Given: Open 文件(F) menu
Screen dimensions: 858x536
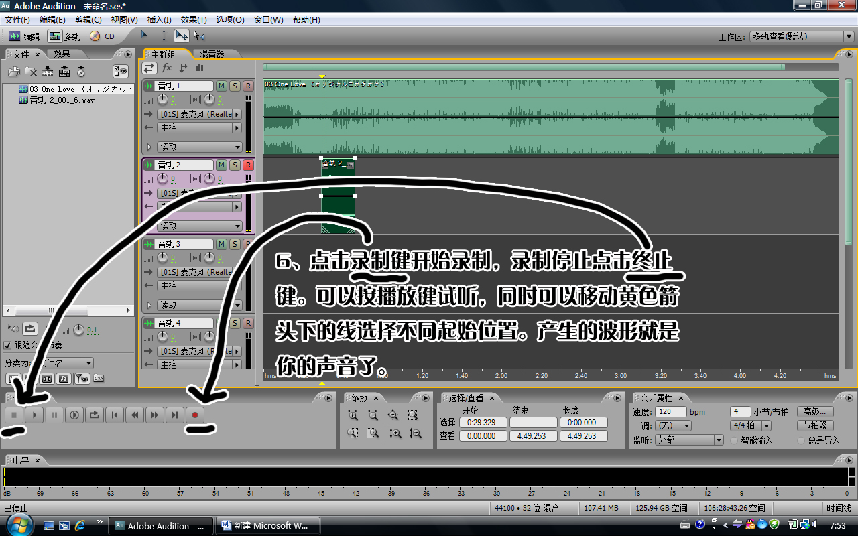Looking at the screenshot, I should 17,20.
